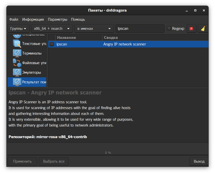Expand the x86_64 + noarch architecture dropdown

click(x=52, y=29)
